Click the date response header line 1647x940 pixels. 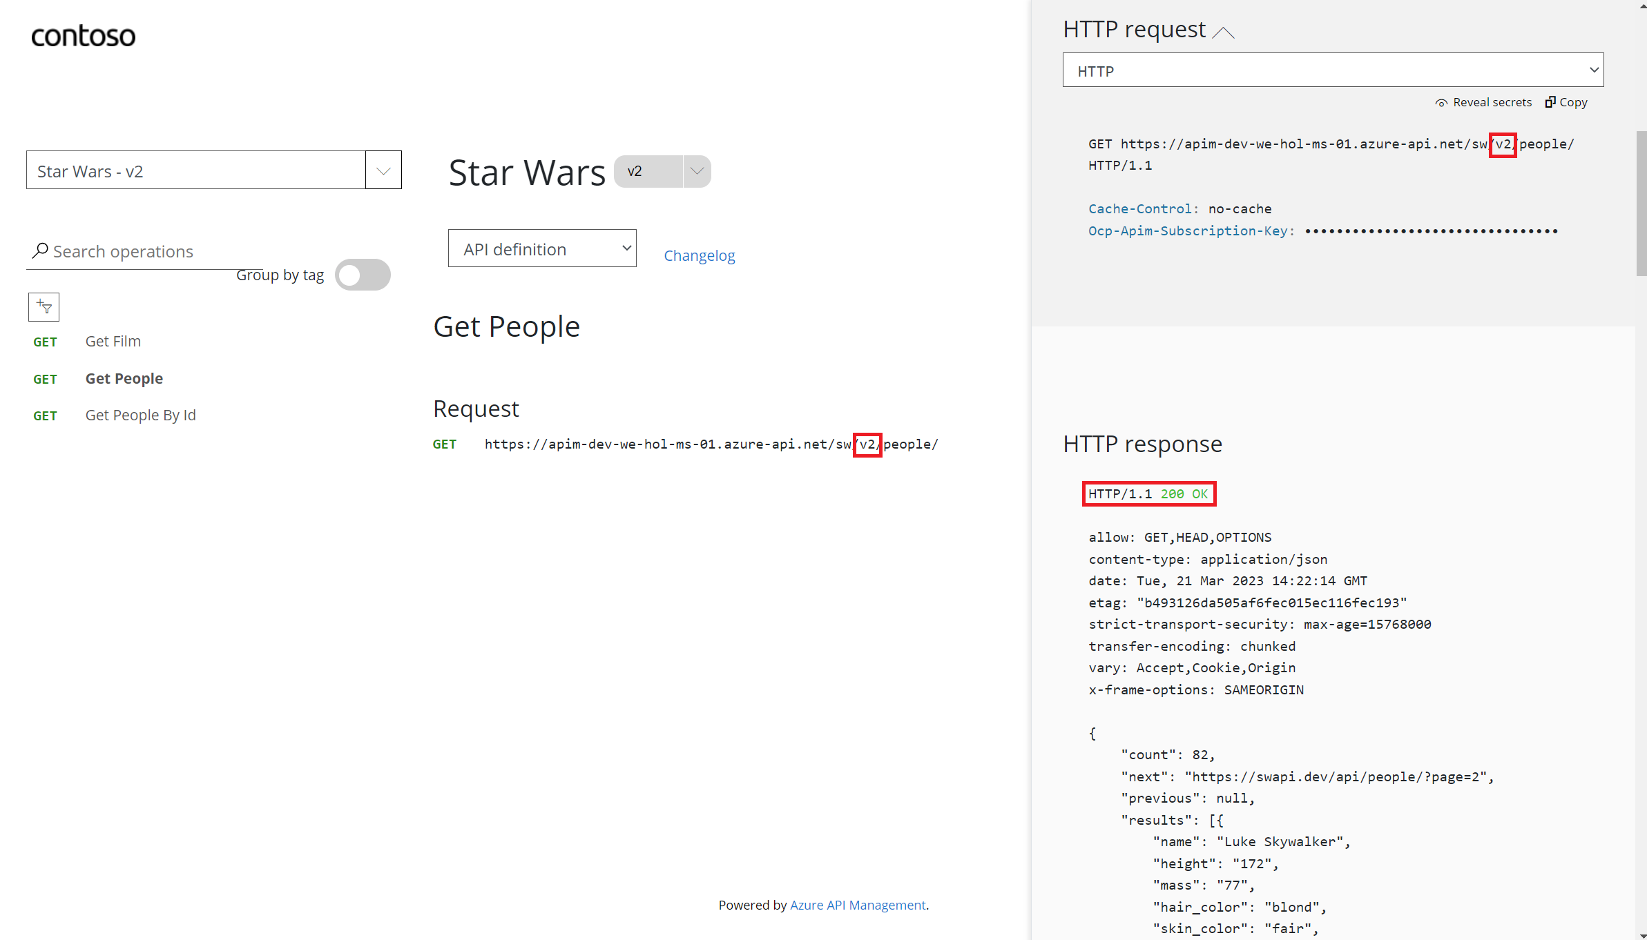coord(1228,580)
